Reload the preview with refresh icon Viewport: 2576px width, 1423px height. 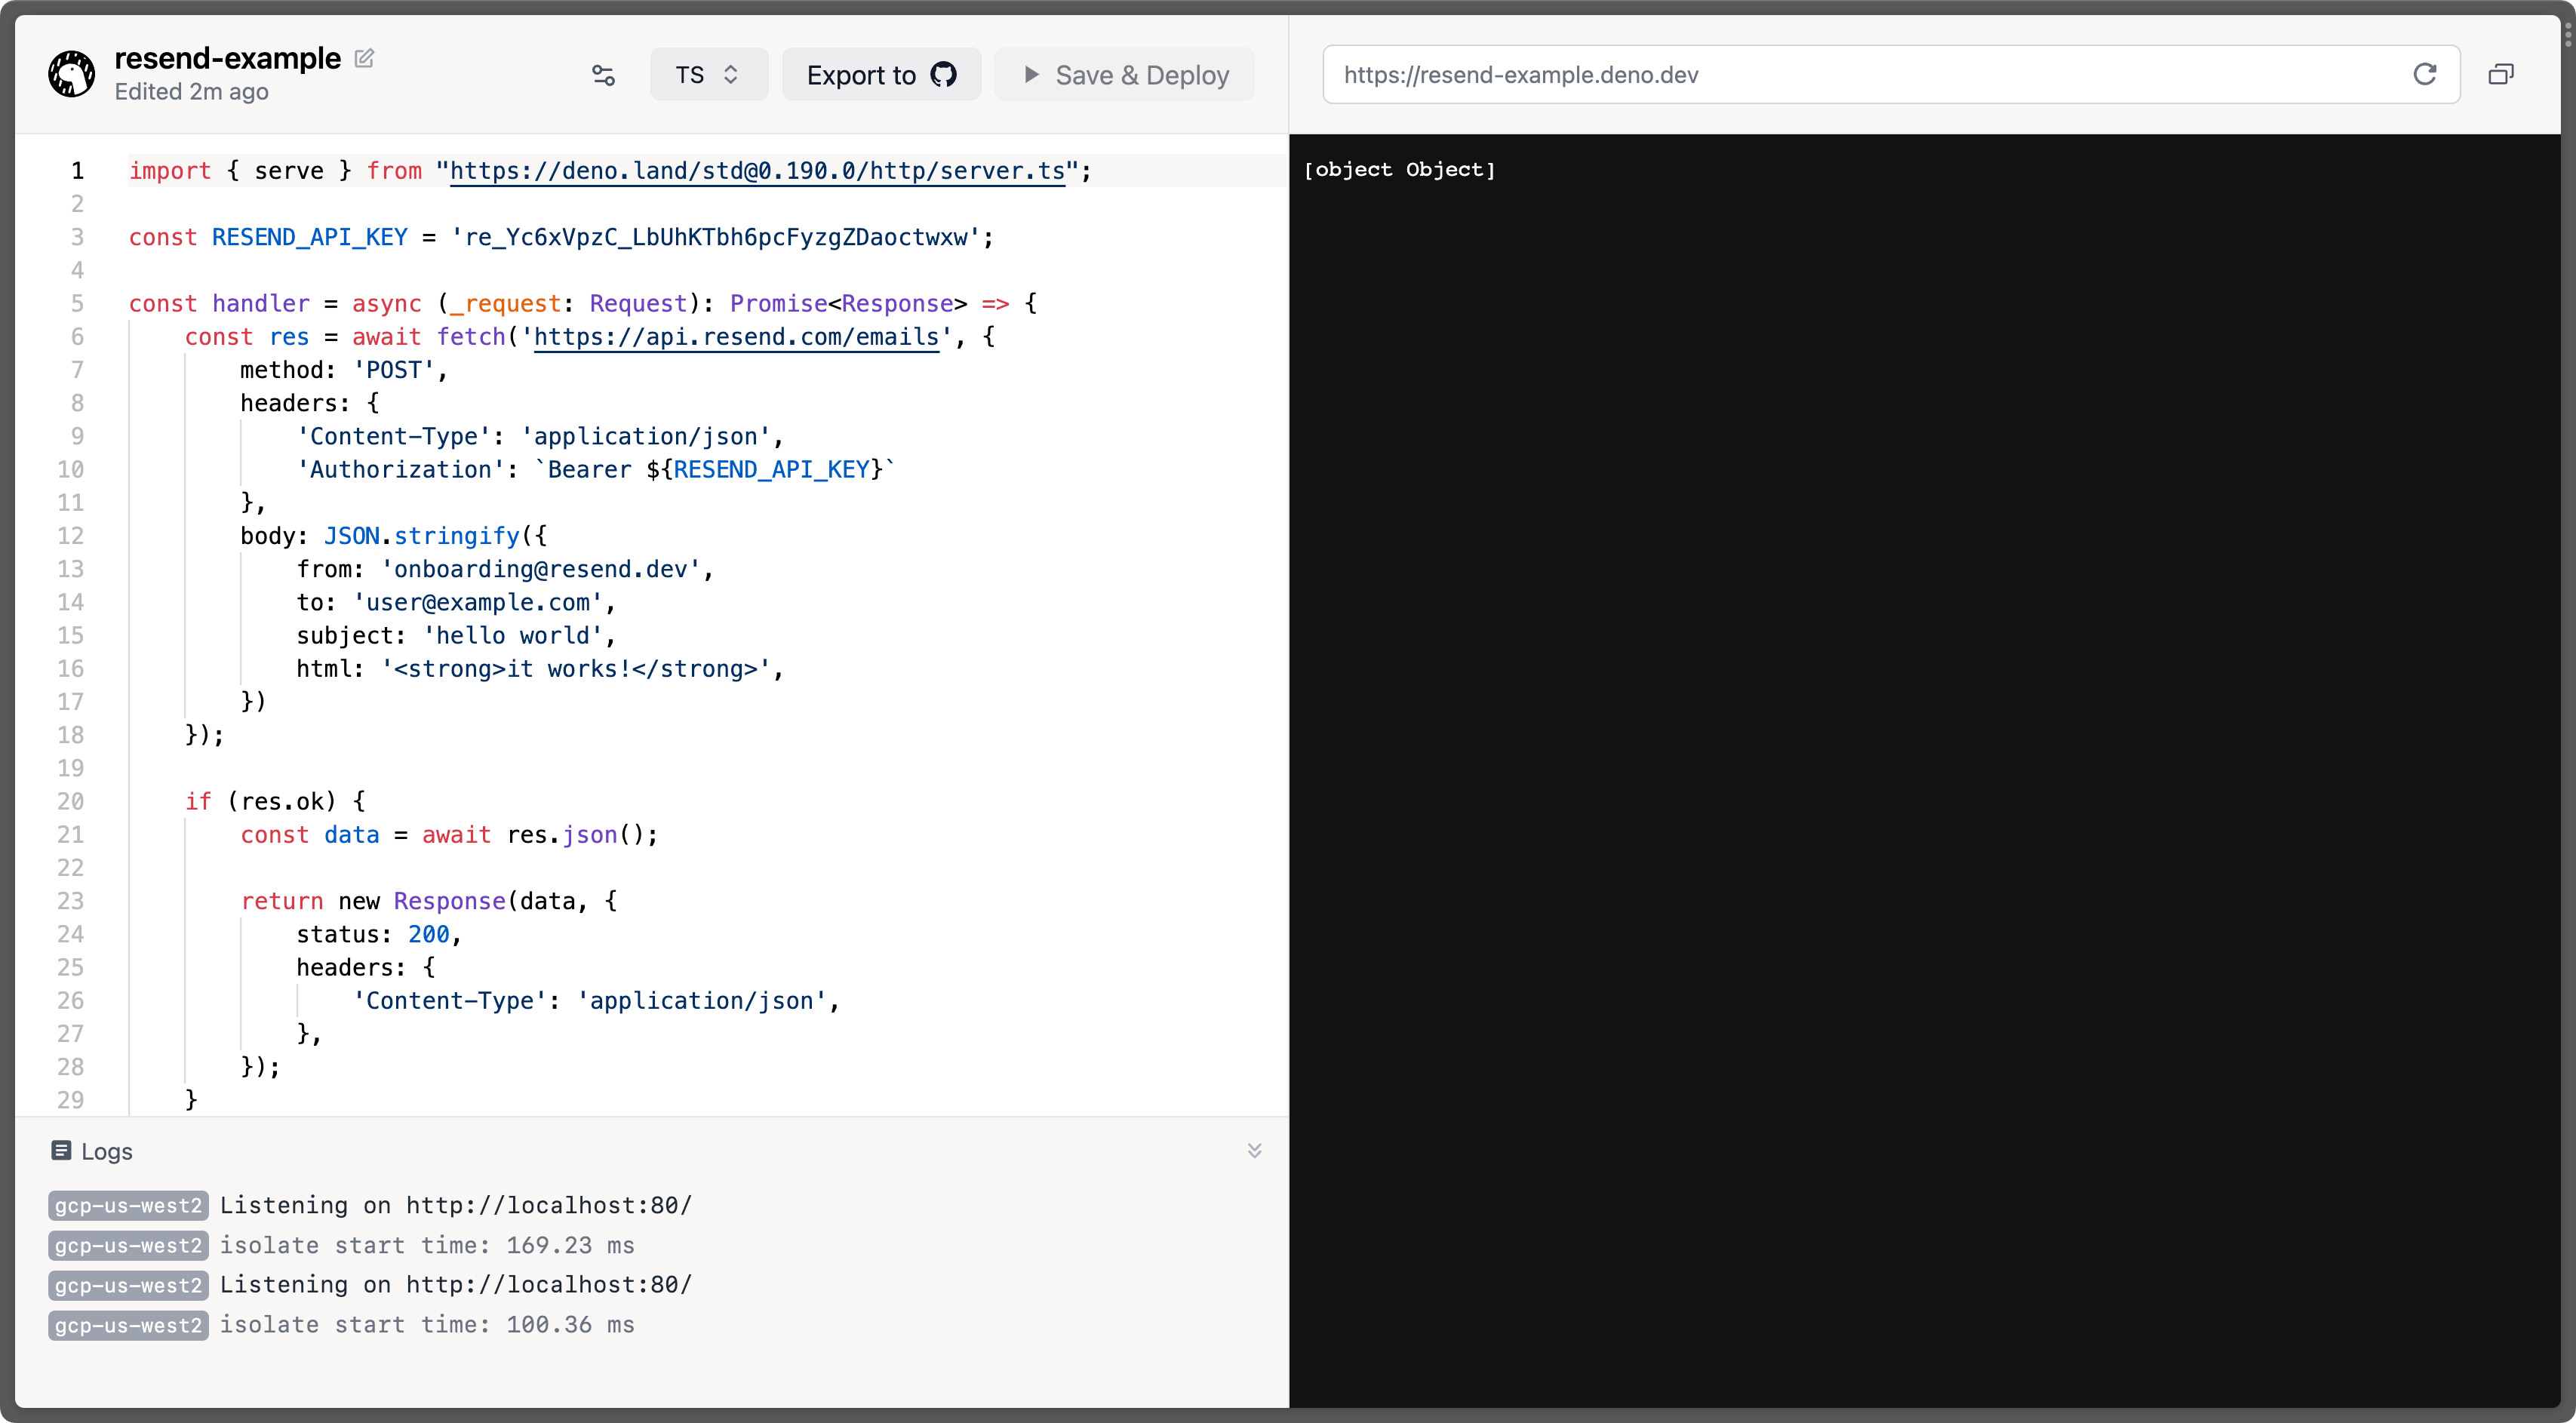click(2425, 74)
